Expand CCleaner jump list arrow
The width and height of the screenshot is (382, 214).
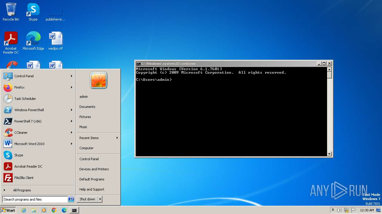[72, 133]
